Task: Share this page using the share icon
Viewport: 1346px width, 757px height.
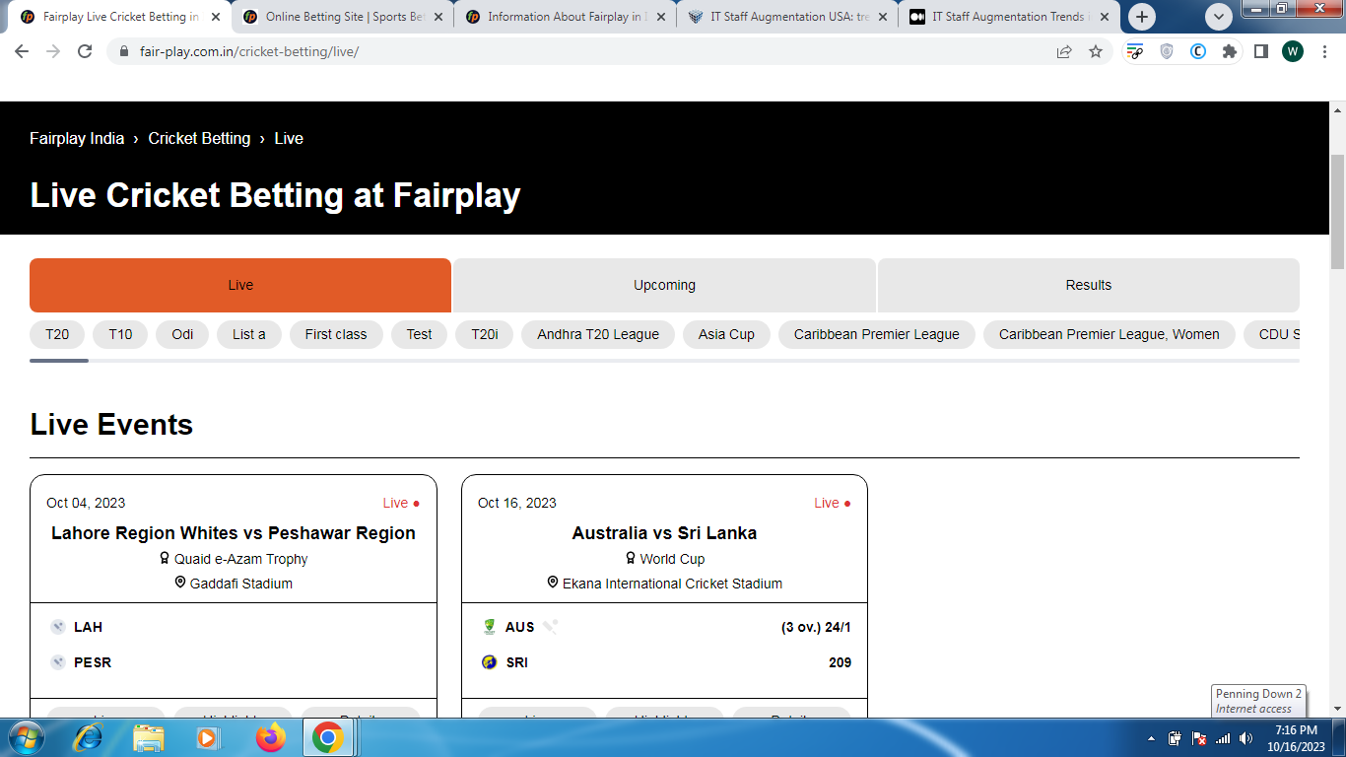Action: tap(1064, 51)
